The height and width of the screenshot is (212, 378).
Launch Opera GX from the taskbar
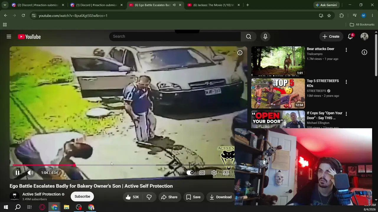[42, 207]
